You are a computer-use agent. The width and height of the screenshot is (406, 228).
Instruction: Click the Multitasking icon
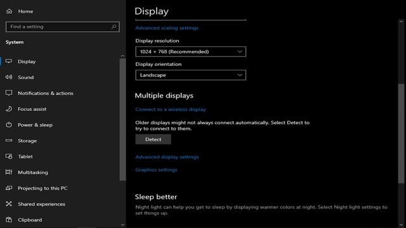coord(9,172)
